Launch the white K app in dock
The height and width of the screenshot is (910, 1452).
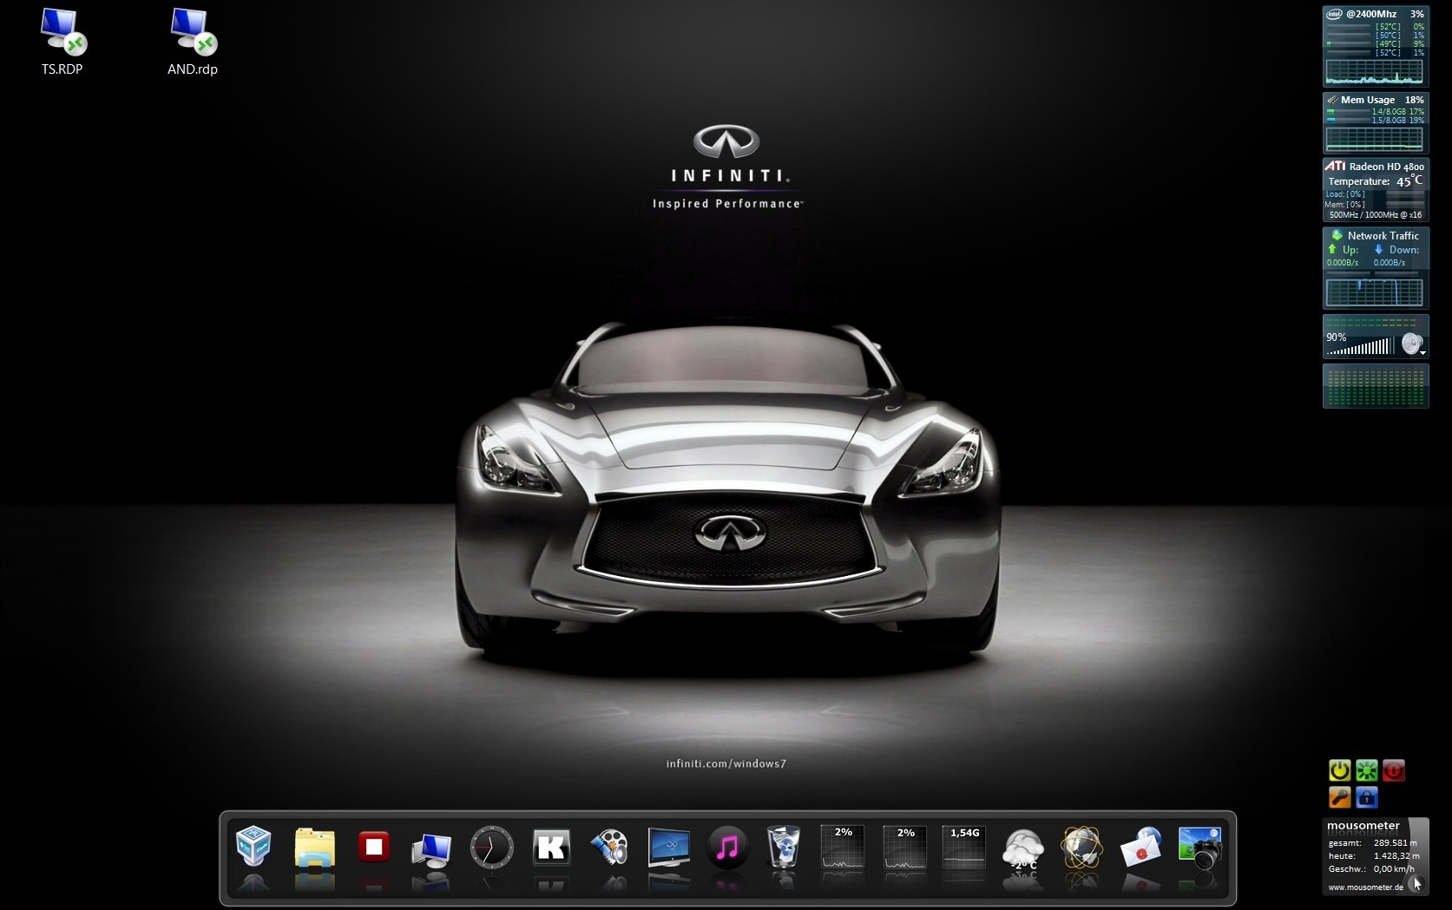[551, 847]
